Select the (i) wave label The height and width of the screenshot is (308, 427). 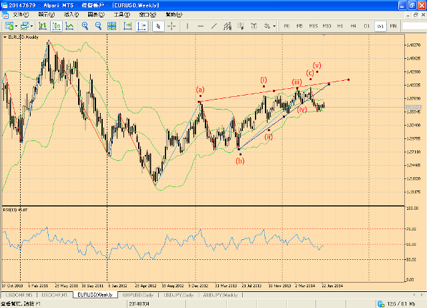tap(264, 80)
